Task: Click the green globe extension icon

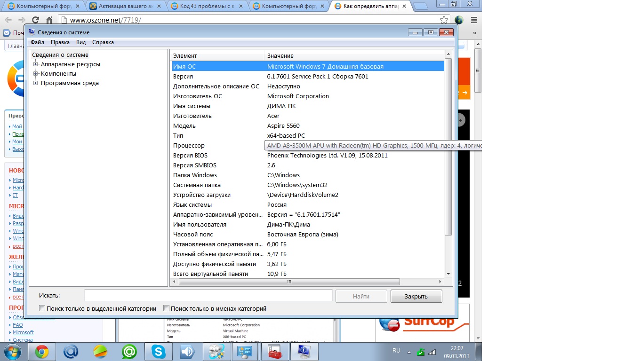Action: point(459,20)
